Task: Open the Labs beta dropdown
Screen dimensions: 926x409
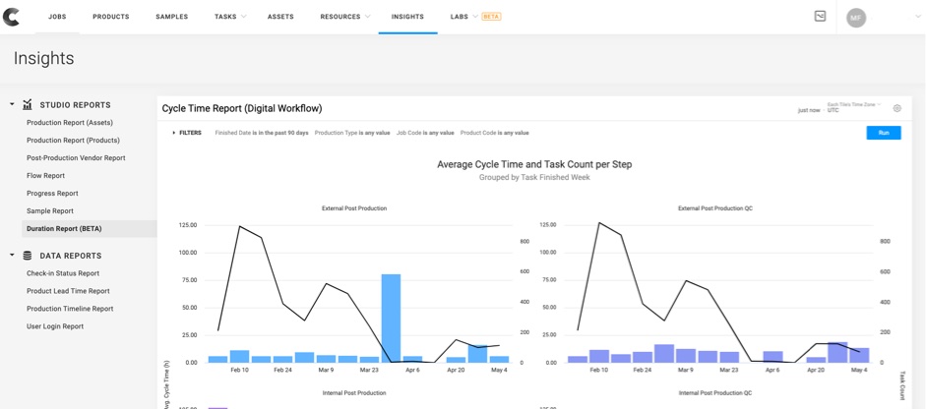Action: tap(475, 17)
